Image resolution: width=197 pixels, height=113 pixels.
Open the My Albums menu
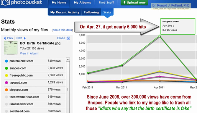tap(82, 3)
